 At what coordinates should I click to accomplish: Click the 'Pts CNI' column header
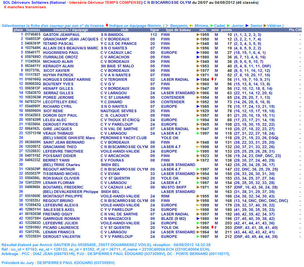pos(295,30)
